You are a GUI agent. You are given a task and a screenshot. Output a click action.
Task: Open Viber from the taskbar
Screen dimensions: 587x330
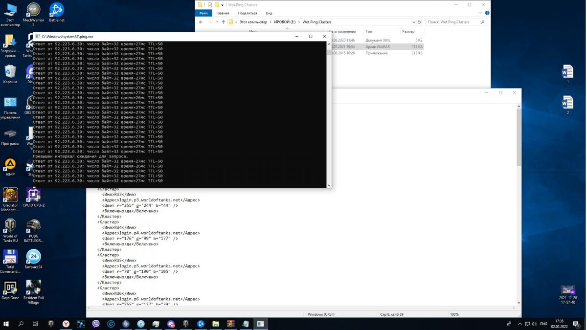[96, 324]
